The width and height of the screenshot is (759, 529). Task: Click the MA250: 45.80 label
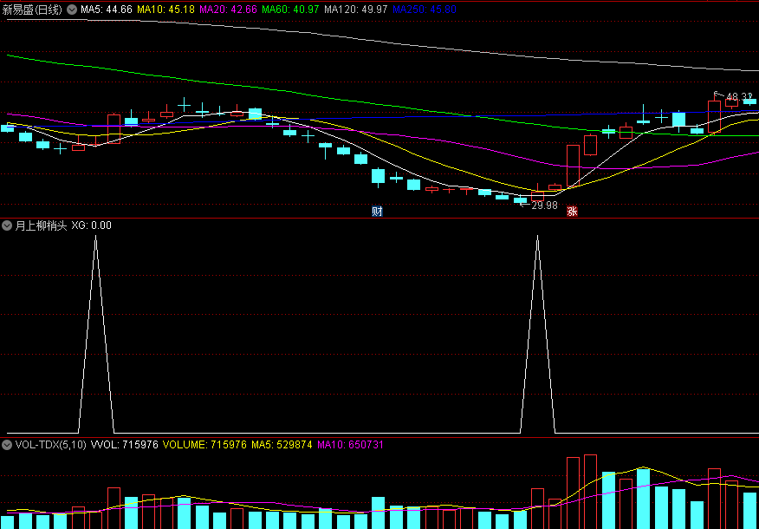tap(424, 10)
